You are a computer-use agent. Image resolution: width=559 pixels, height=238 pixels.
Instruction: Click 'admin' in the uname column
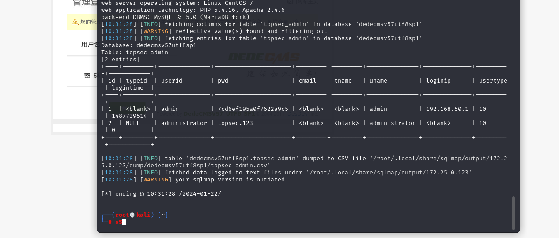(378, 109)
